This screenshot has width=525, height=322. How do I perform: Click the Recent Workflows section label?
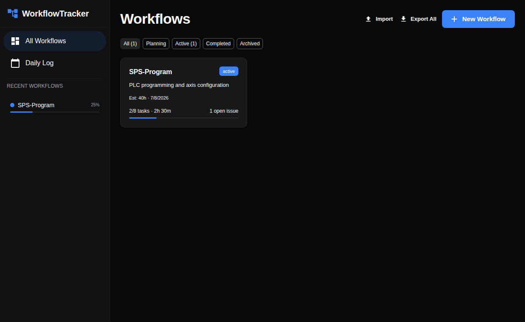click(x=35, y=86)
